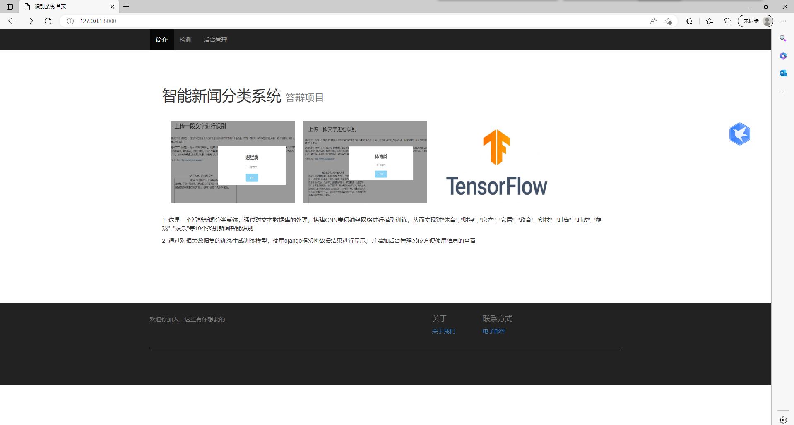Open the 电子邮件 footer link
794x425 pixels.
[494, 331]
